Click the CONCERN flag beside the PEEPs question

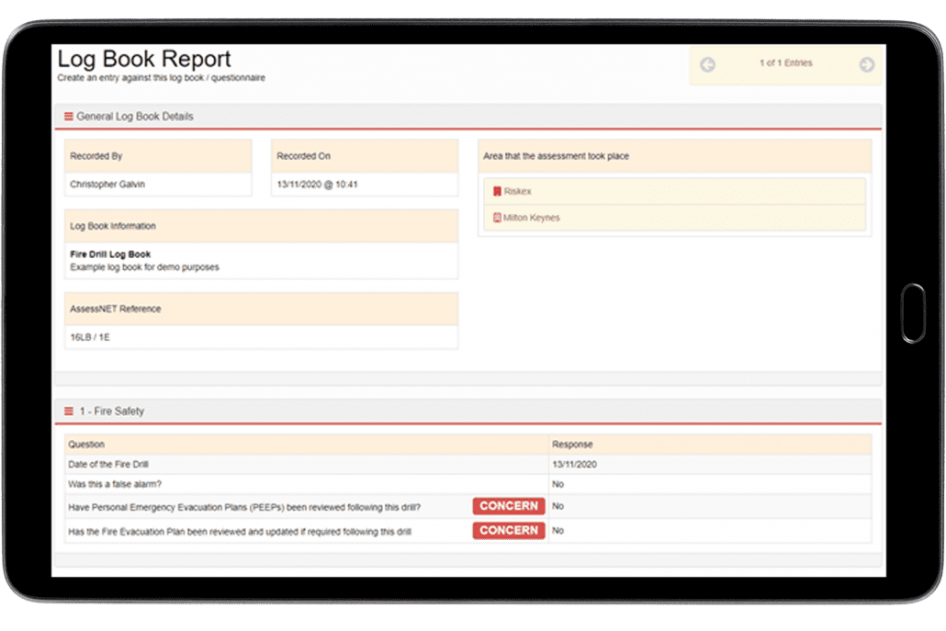pyautogui.click(x=508, y=505)
